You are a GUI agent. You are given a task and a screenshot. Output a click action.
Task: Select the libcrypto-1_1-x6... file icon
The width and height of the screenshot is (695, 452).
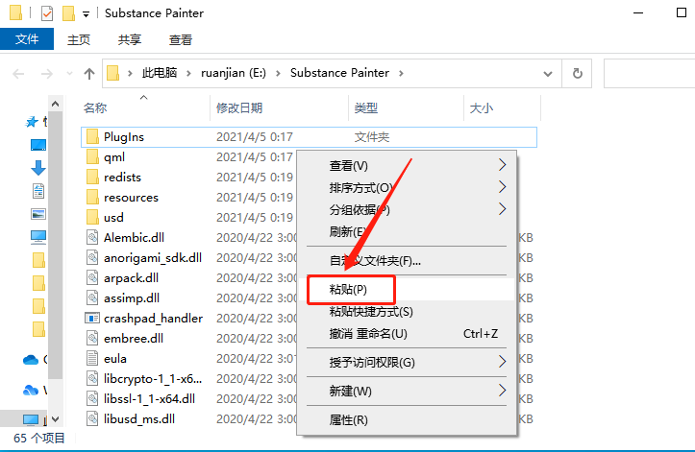point(92,378)
